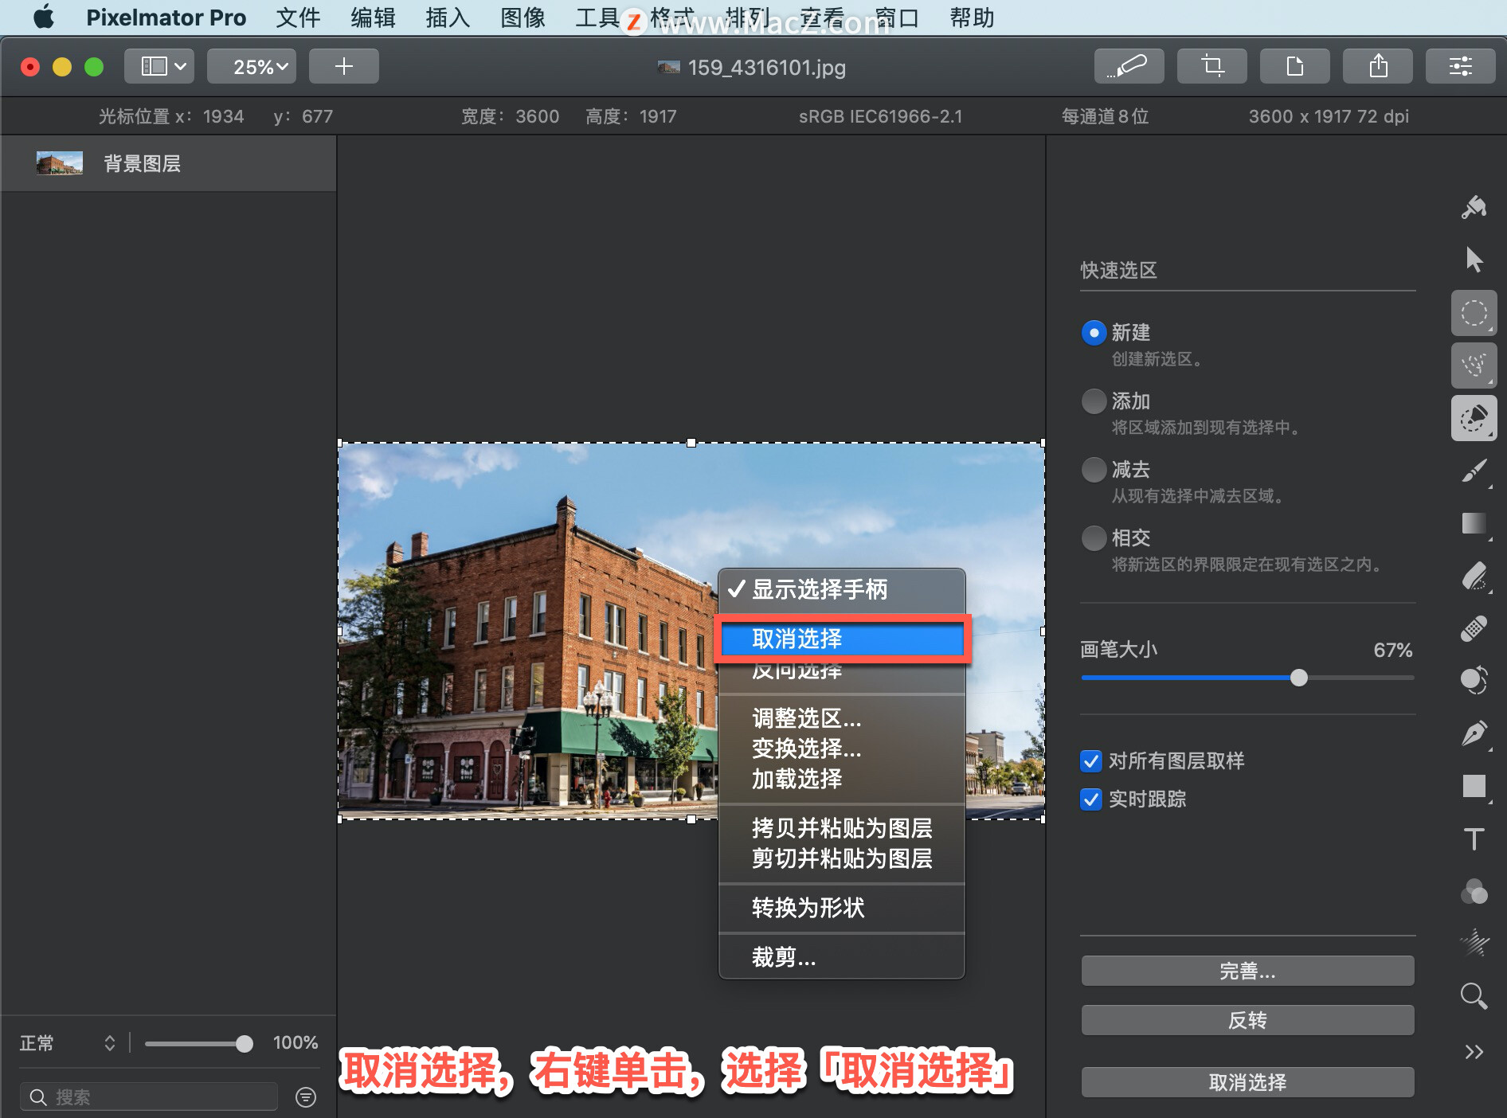Uncheck 对所有图层取样 option
The image size is (1507, 1118).
[x=1090, y=761]
